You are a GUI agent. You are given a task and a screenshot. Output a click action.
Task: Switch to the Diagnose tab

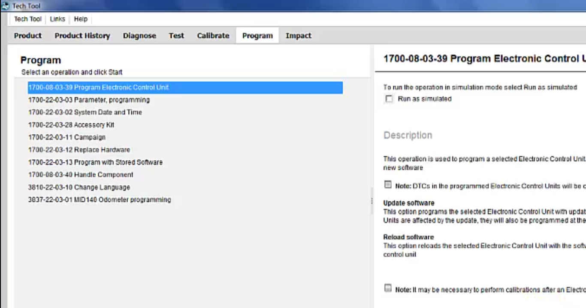click(139, 36)
